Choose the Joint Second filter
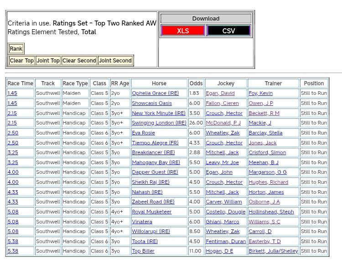Screen dimensions: 342x260 [115, 61]
